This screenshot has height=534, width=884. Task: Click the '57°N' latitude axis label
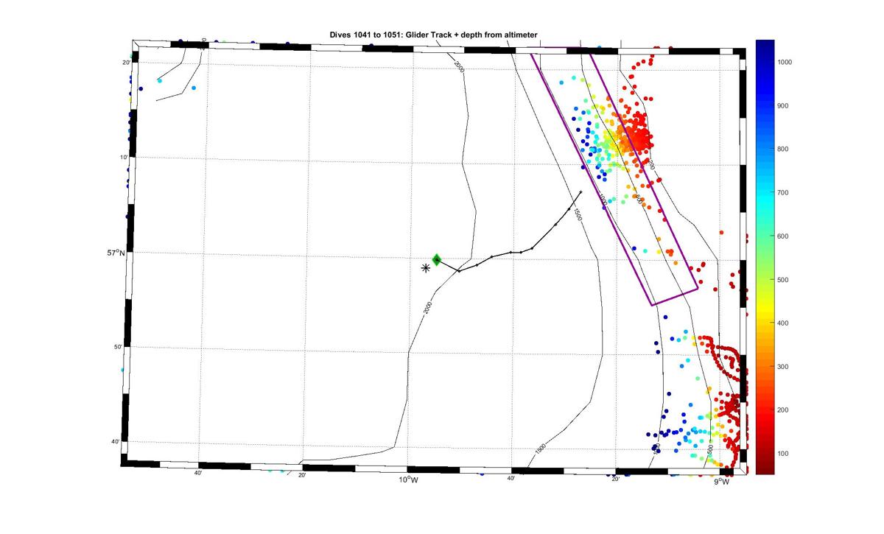[116, 252]
